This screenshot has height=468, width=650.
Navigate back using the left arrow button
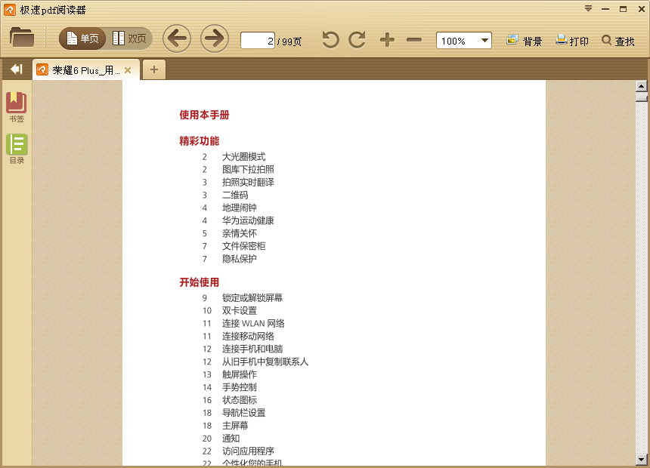pos(177,38)
